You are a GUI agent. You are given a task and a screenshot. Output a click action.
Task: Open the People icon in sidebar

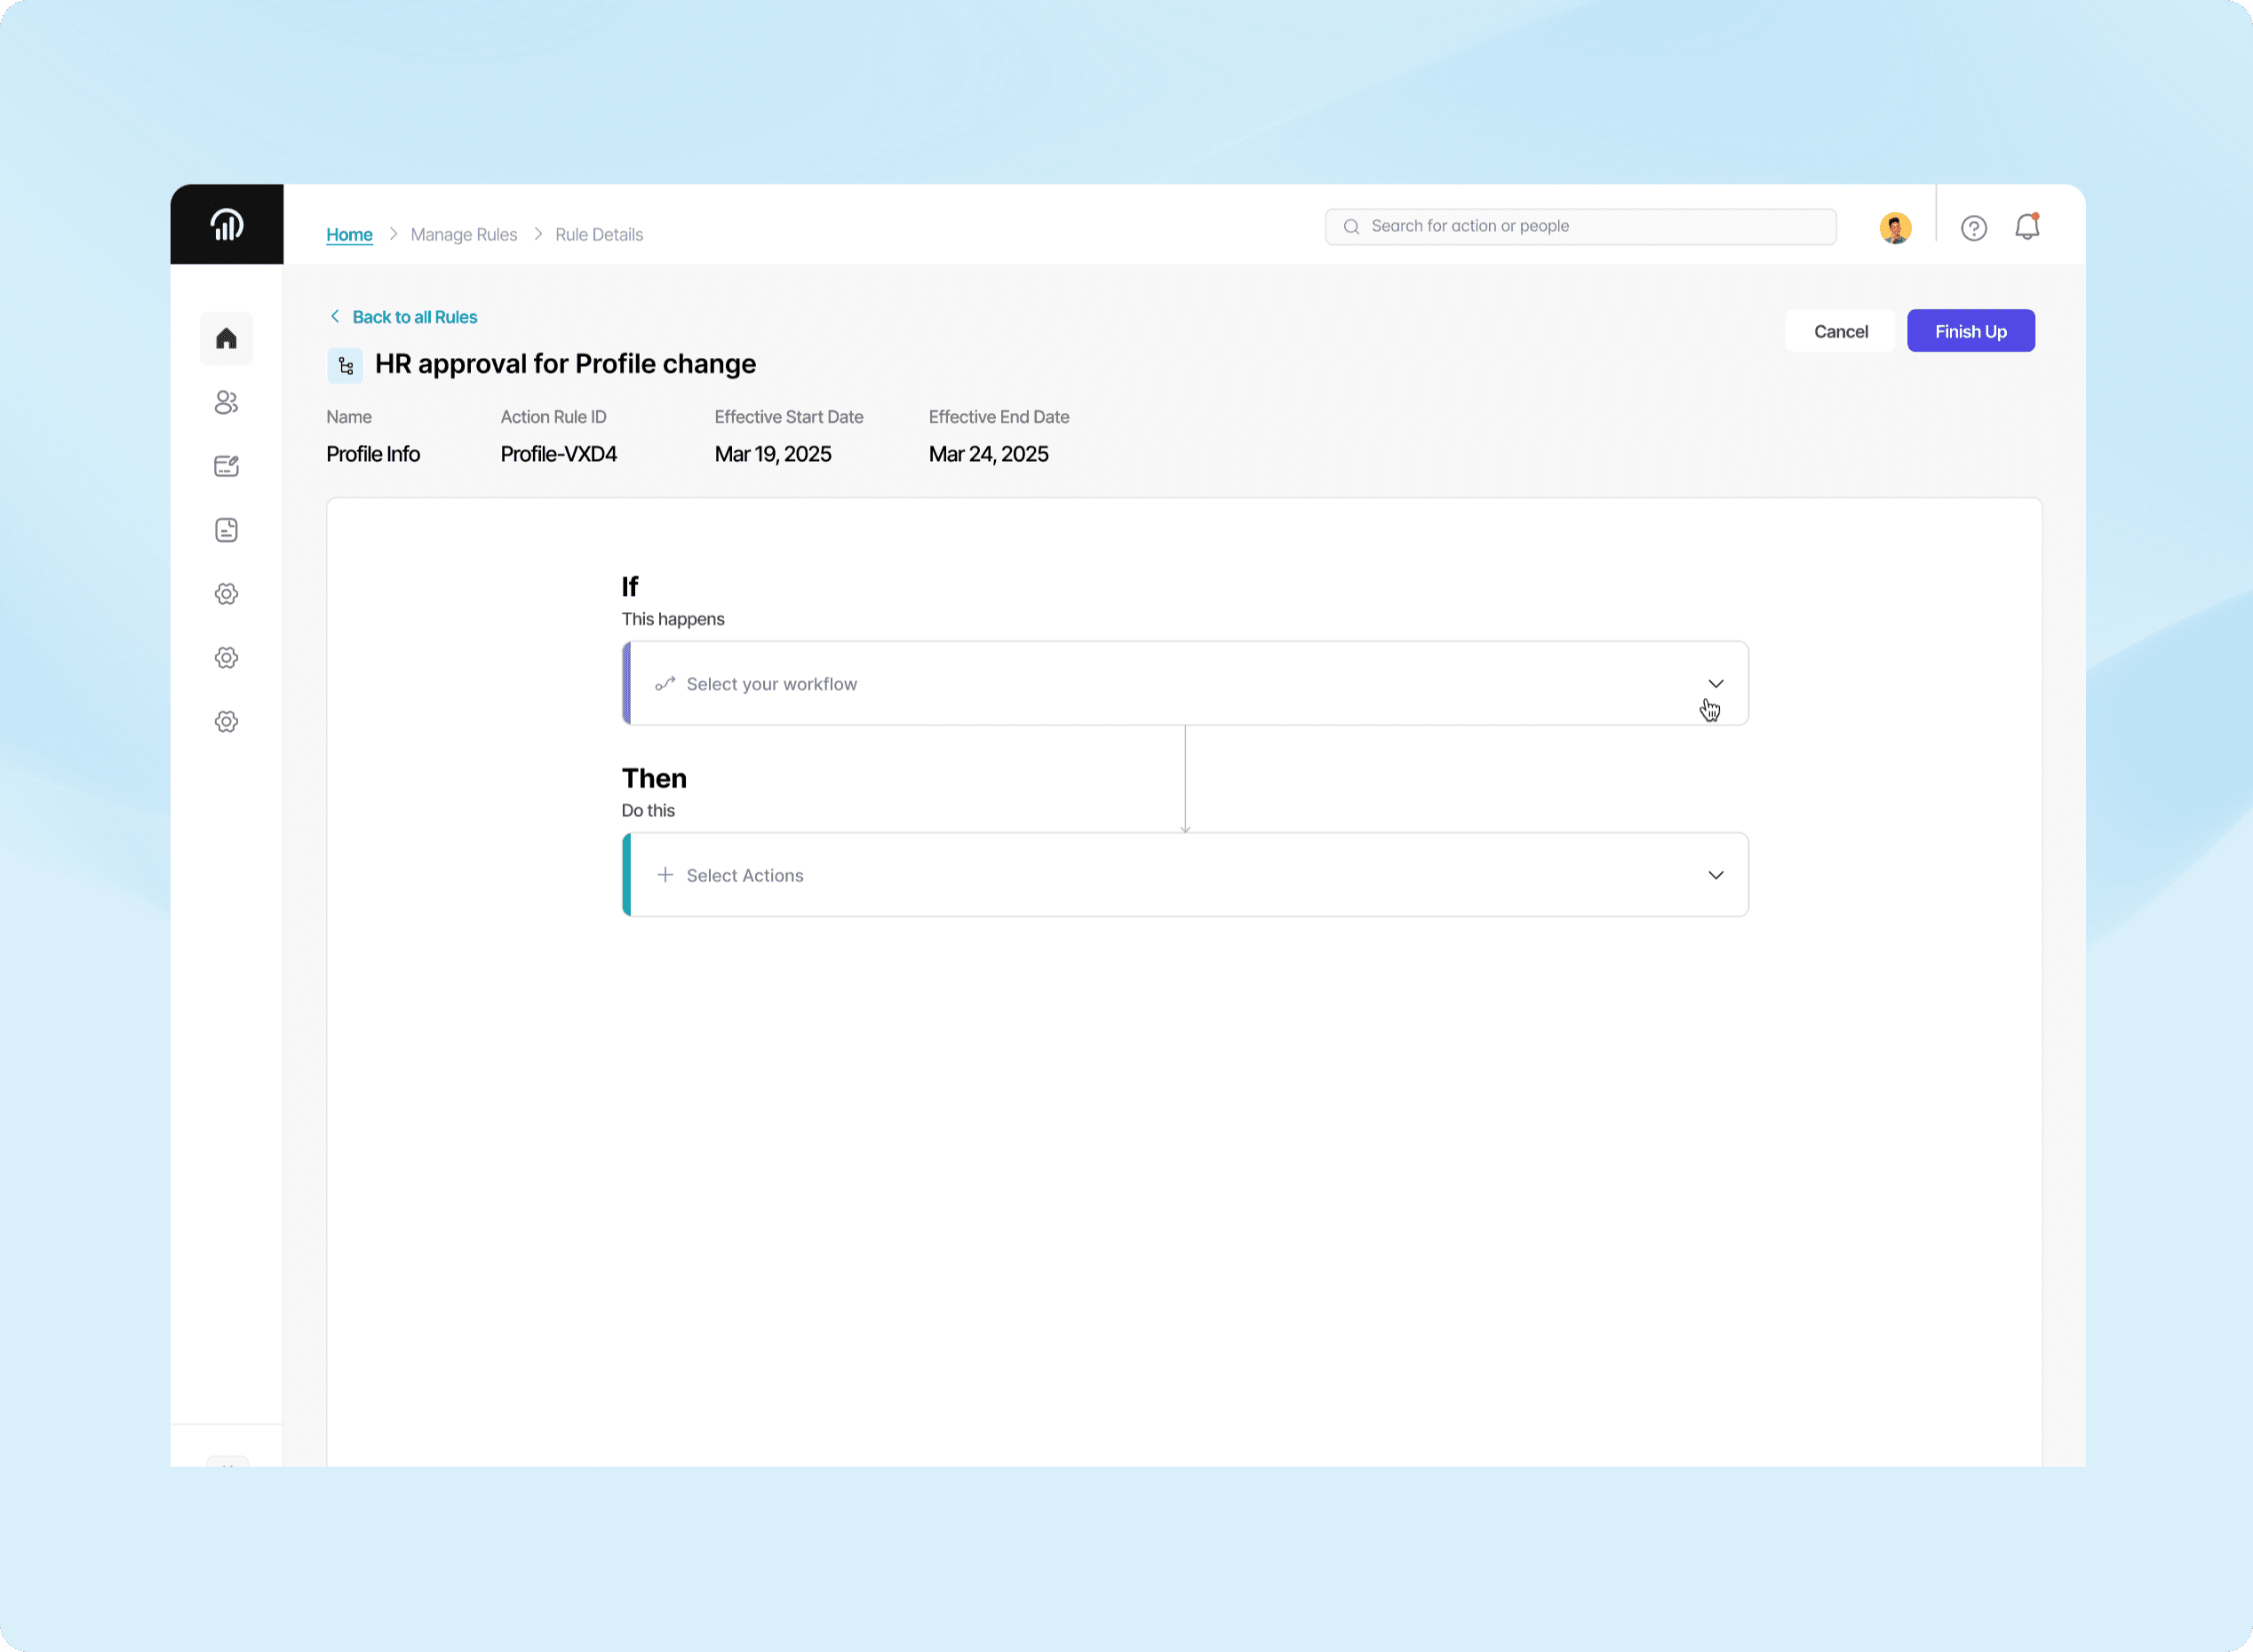(x=226, y=402)
